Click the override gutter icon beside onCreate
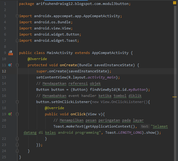Screen dimensions: 178x161 (x=10, y=65)
